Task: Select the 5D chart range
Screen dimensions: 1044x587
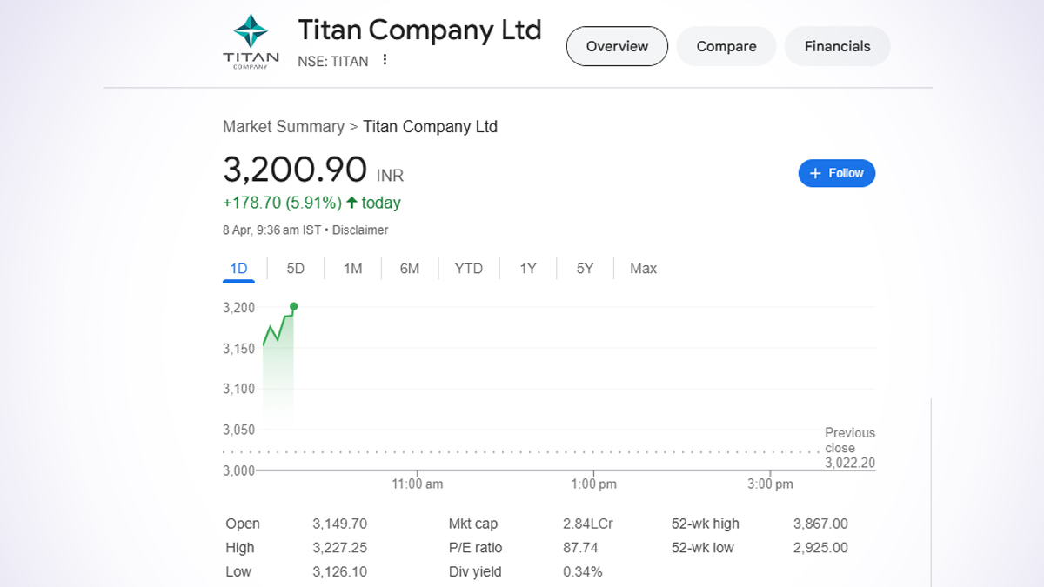Action: [x=296, y=269]
